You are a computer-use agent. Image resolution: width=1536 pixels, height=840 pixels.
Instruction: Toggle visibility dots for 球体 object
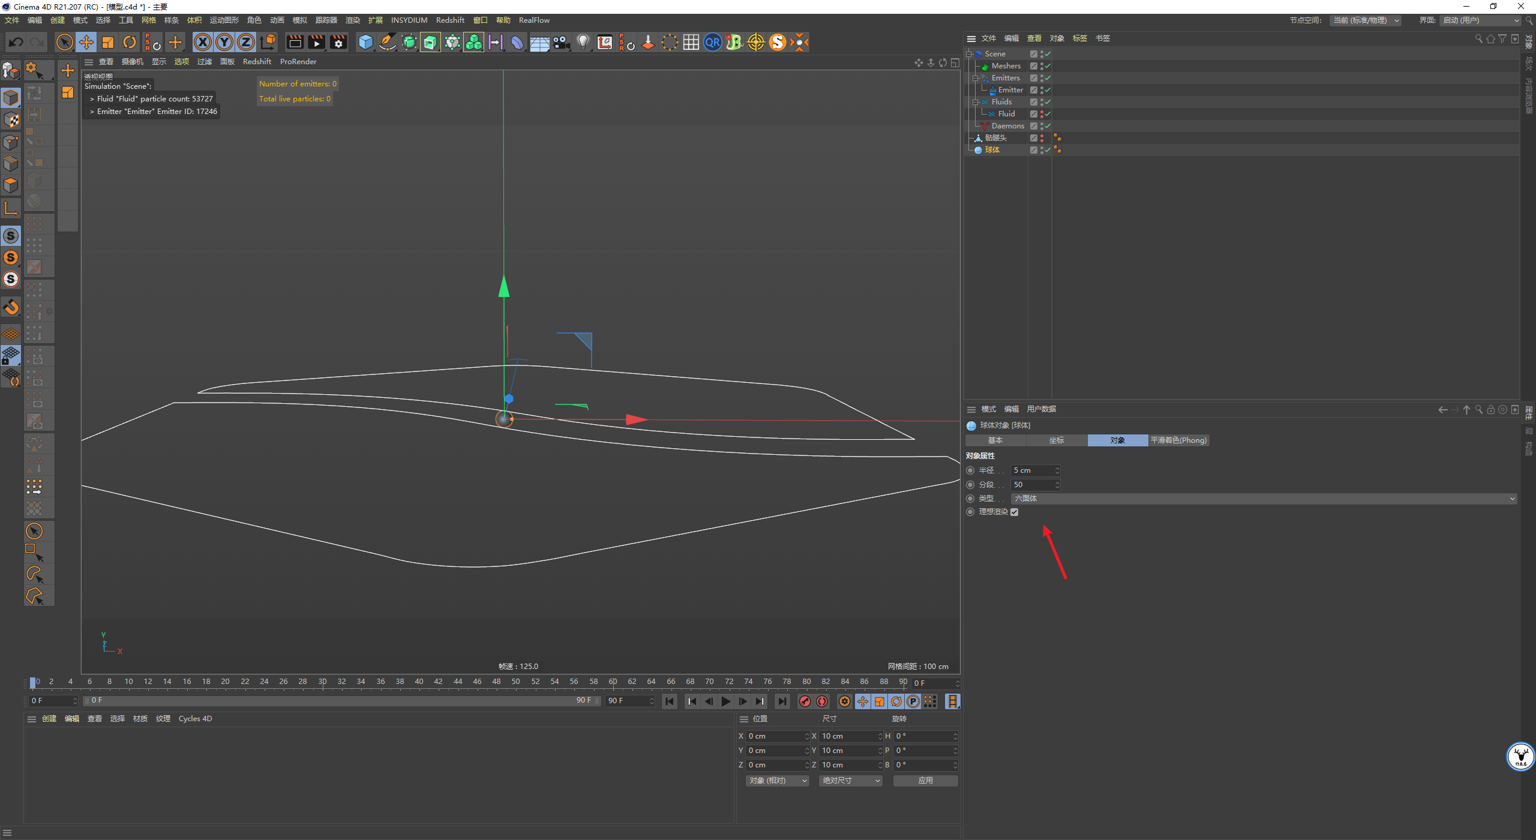click(x=1042, y=150)
